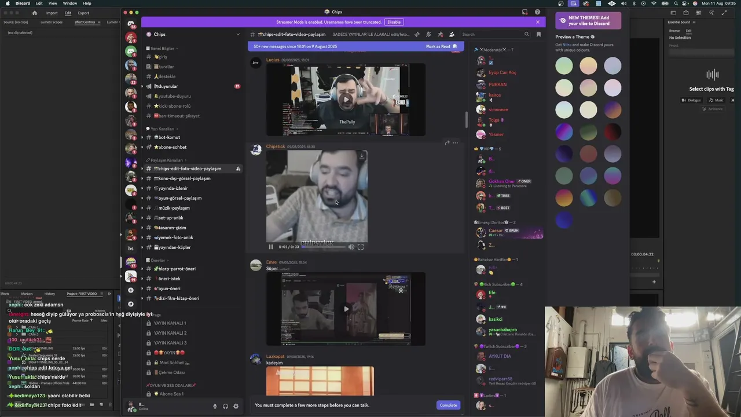The image size is (741, 417).
Task: Collapse the Yazı Kanalları category
Action: (x=162, y=129)
